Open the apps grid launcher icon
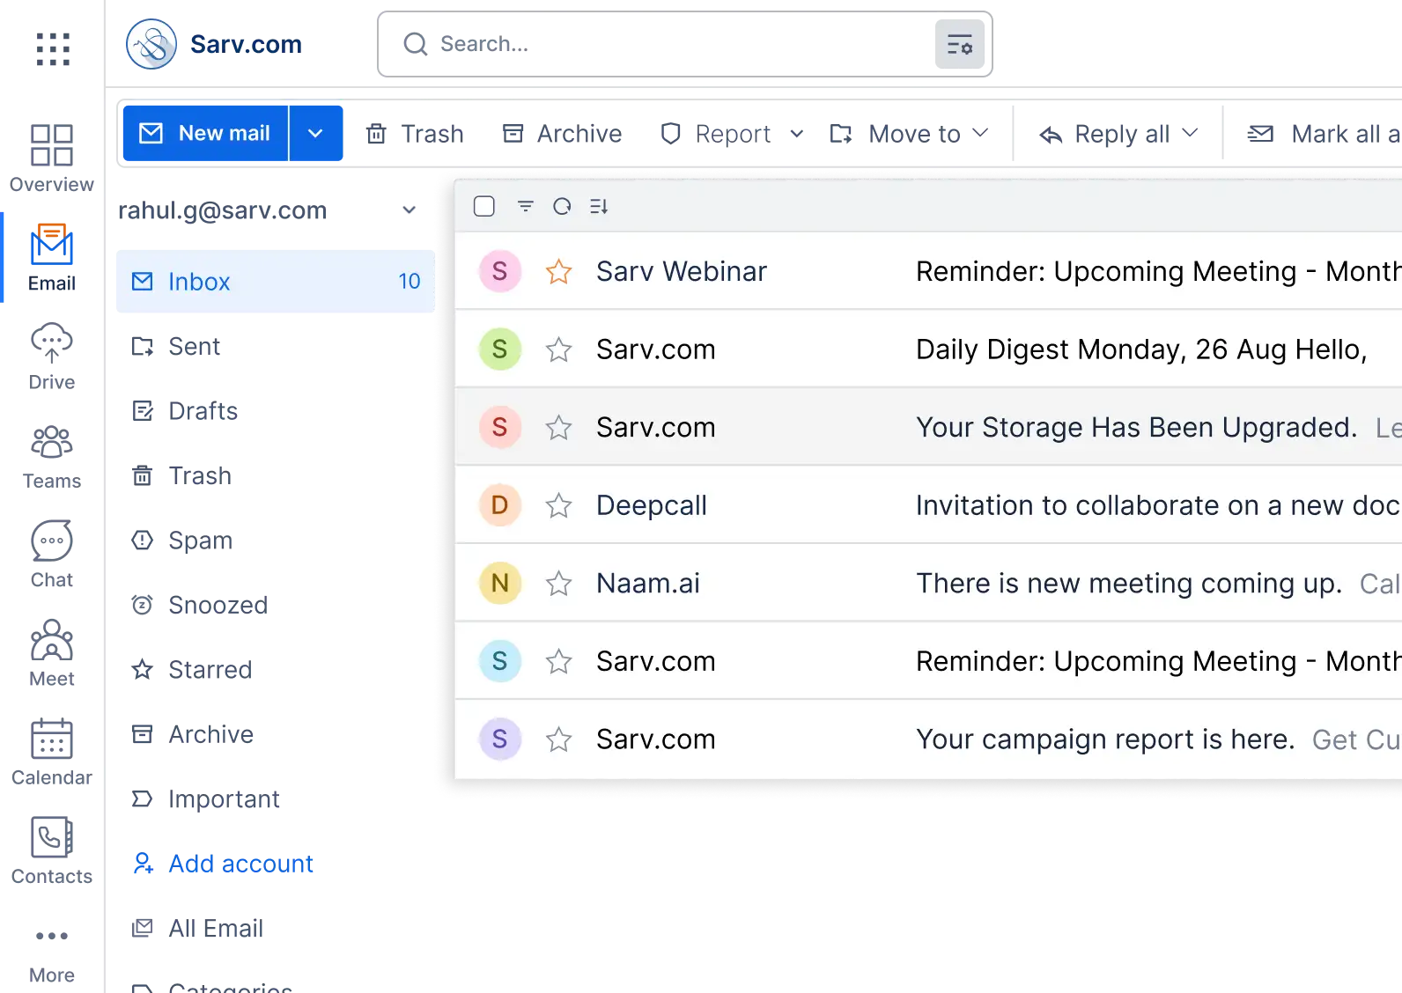This screenshot has width=1402, height=993. tap(53, 48)
